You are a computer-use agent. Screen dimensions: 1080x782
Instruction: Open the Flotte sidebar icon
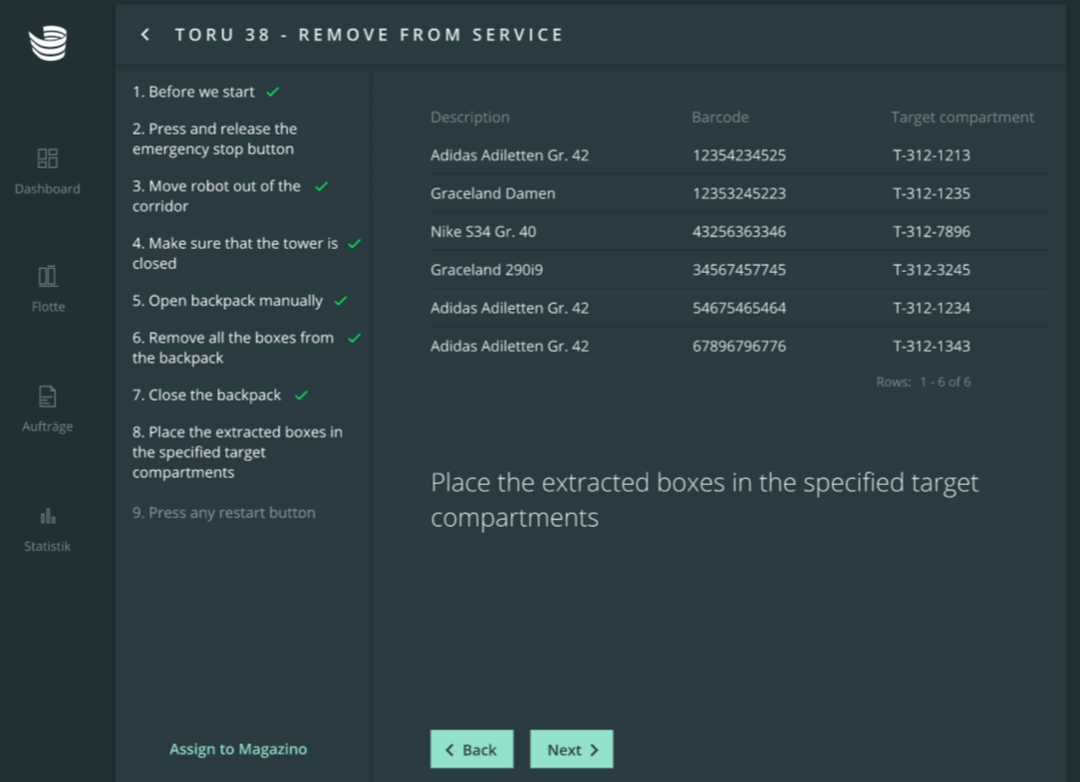click(x=48, y=277)
